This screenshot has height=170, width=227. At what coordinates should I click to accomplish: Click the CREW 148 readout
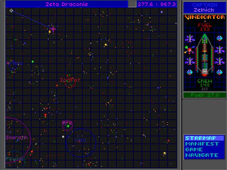click(x=205, y=83)
